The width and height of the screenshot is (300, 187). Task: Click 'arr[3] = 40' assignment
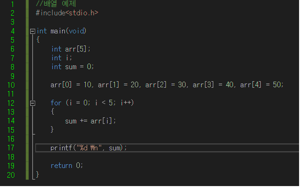point(213,84)
